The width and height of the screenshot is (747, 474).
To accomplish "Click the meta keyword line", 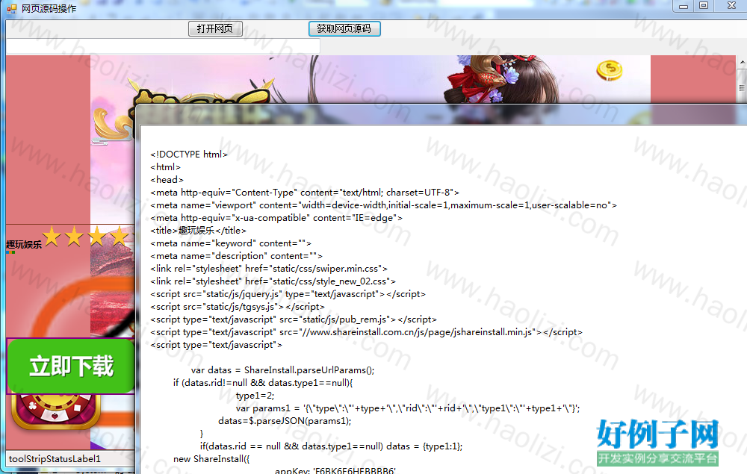I will [231, 243].
